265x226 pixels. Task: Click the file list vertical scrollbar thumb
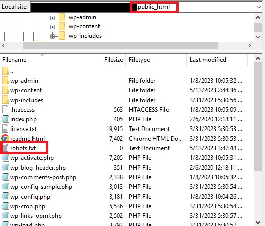258,117
